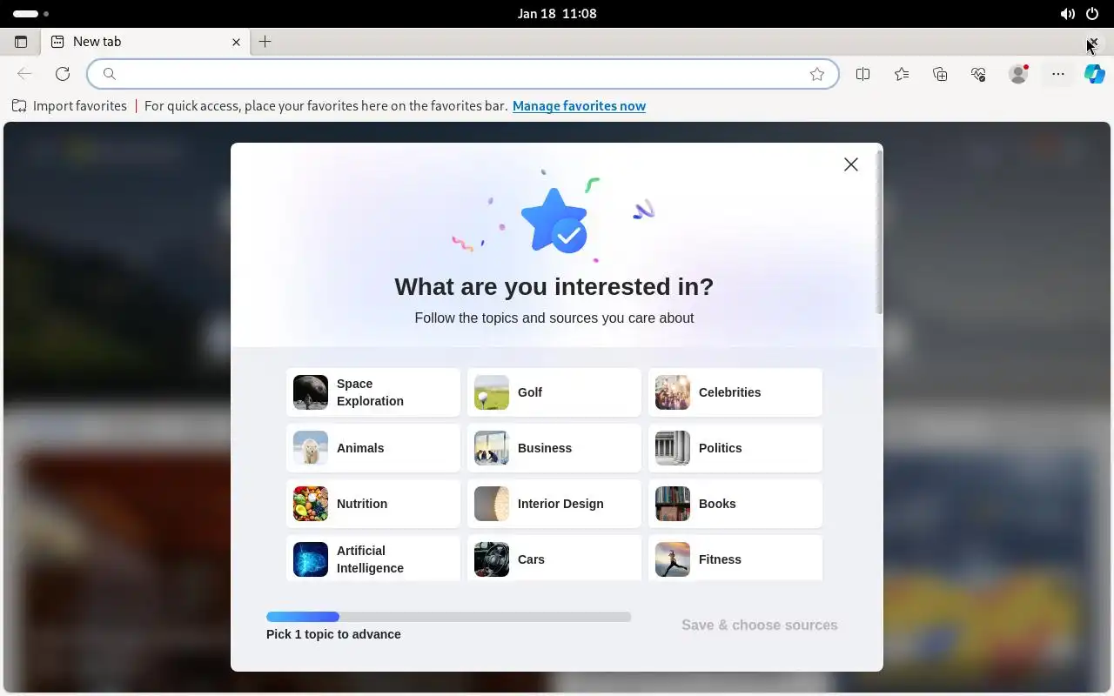Open Settings and more ellipsis menu

[1058, 74]
